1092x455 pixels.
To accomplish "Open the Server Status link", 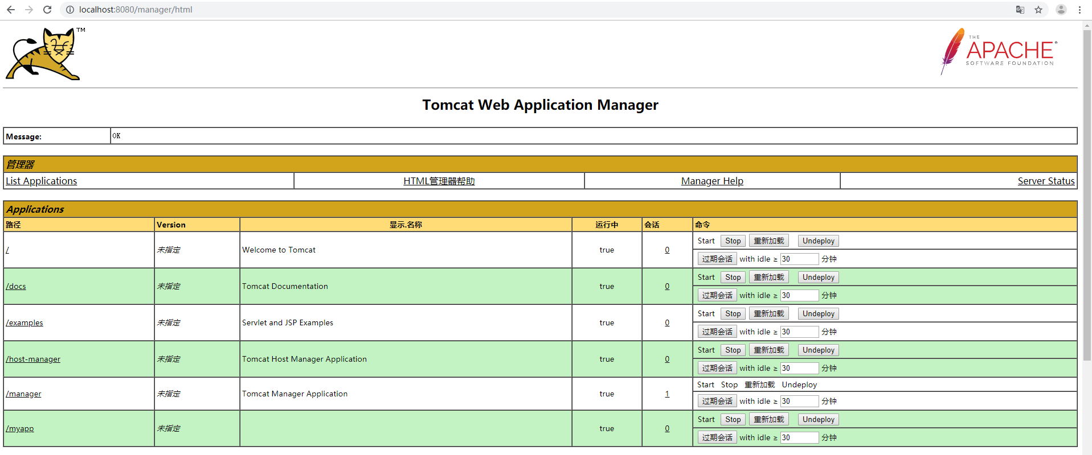I will (1046, 181).
